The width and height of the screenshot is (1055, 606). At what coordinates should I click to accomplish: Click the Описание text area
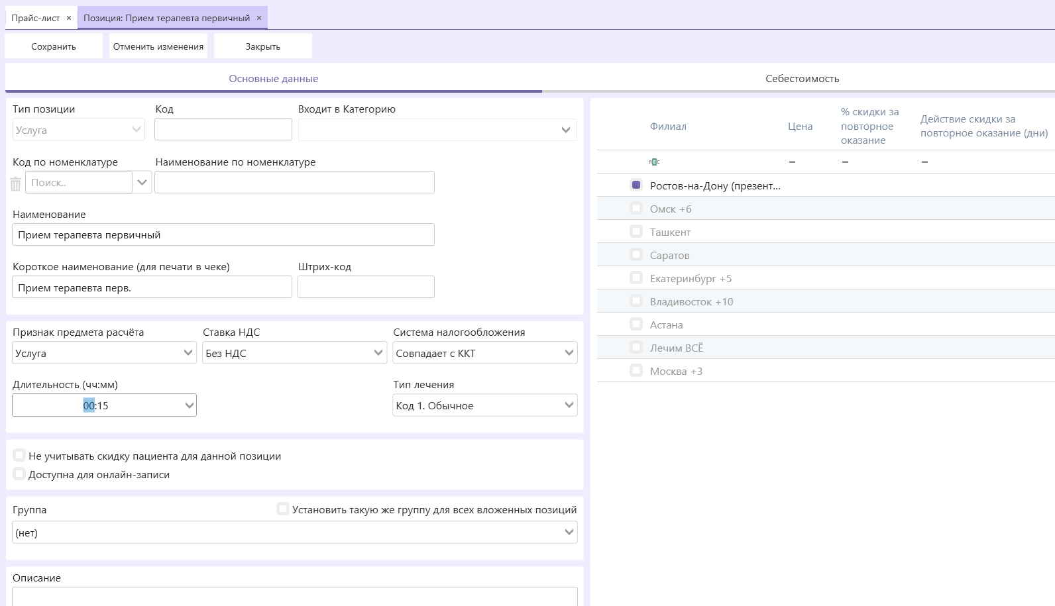click(x=295, y=596)
